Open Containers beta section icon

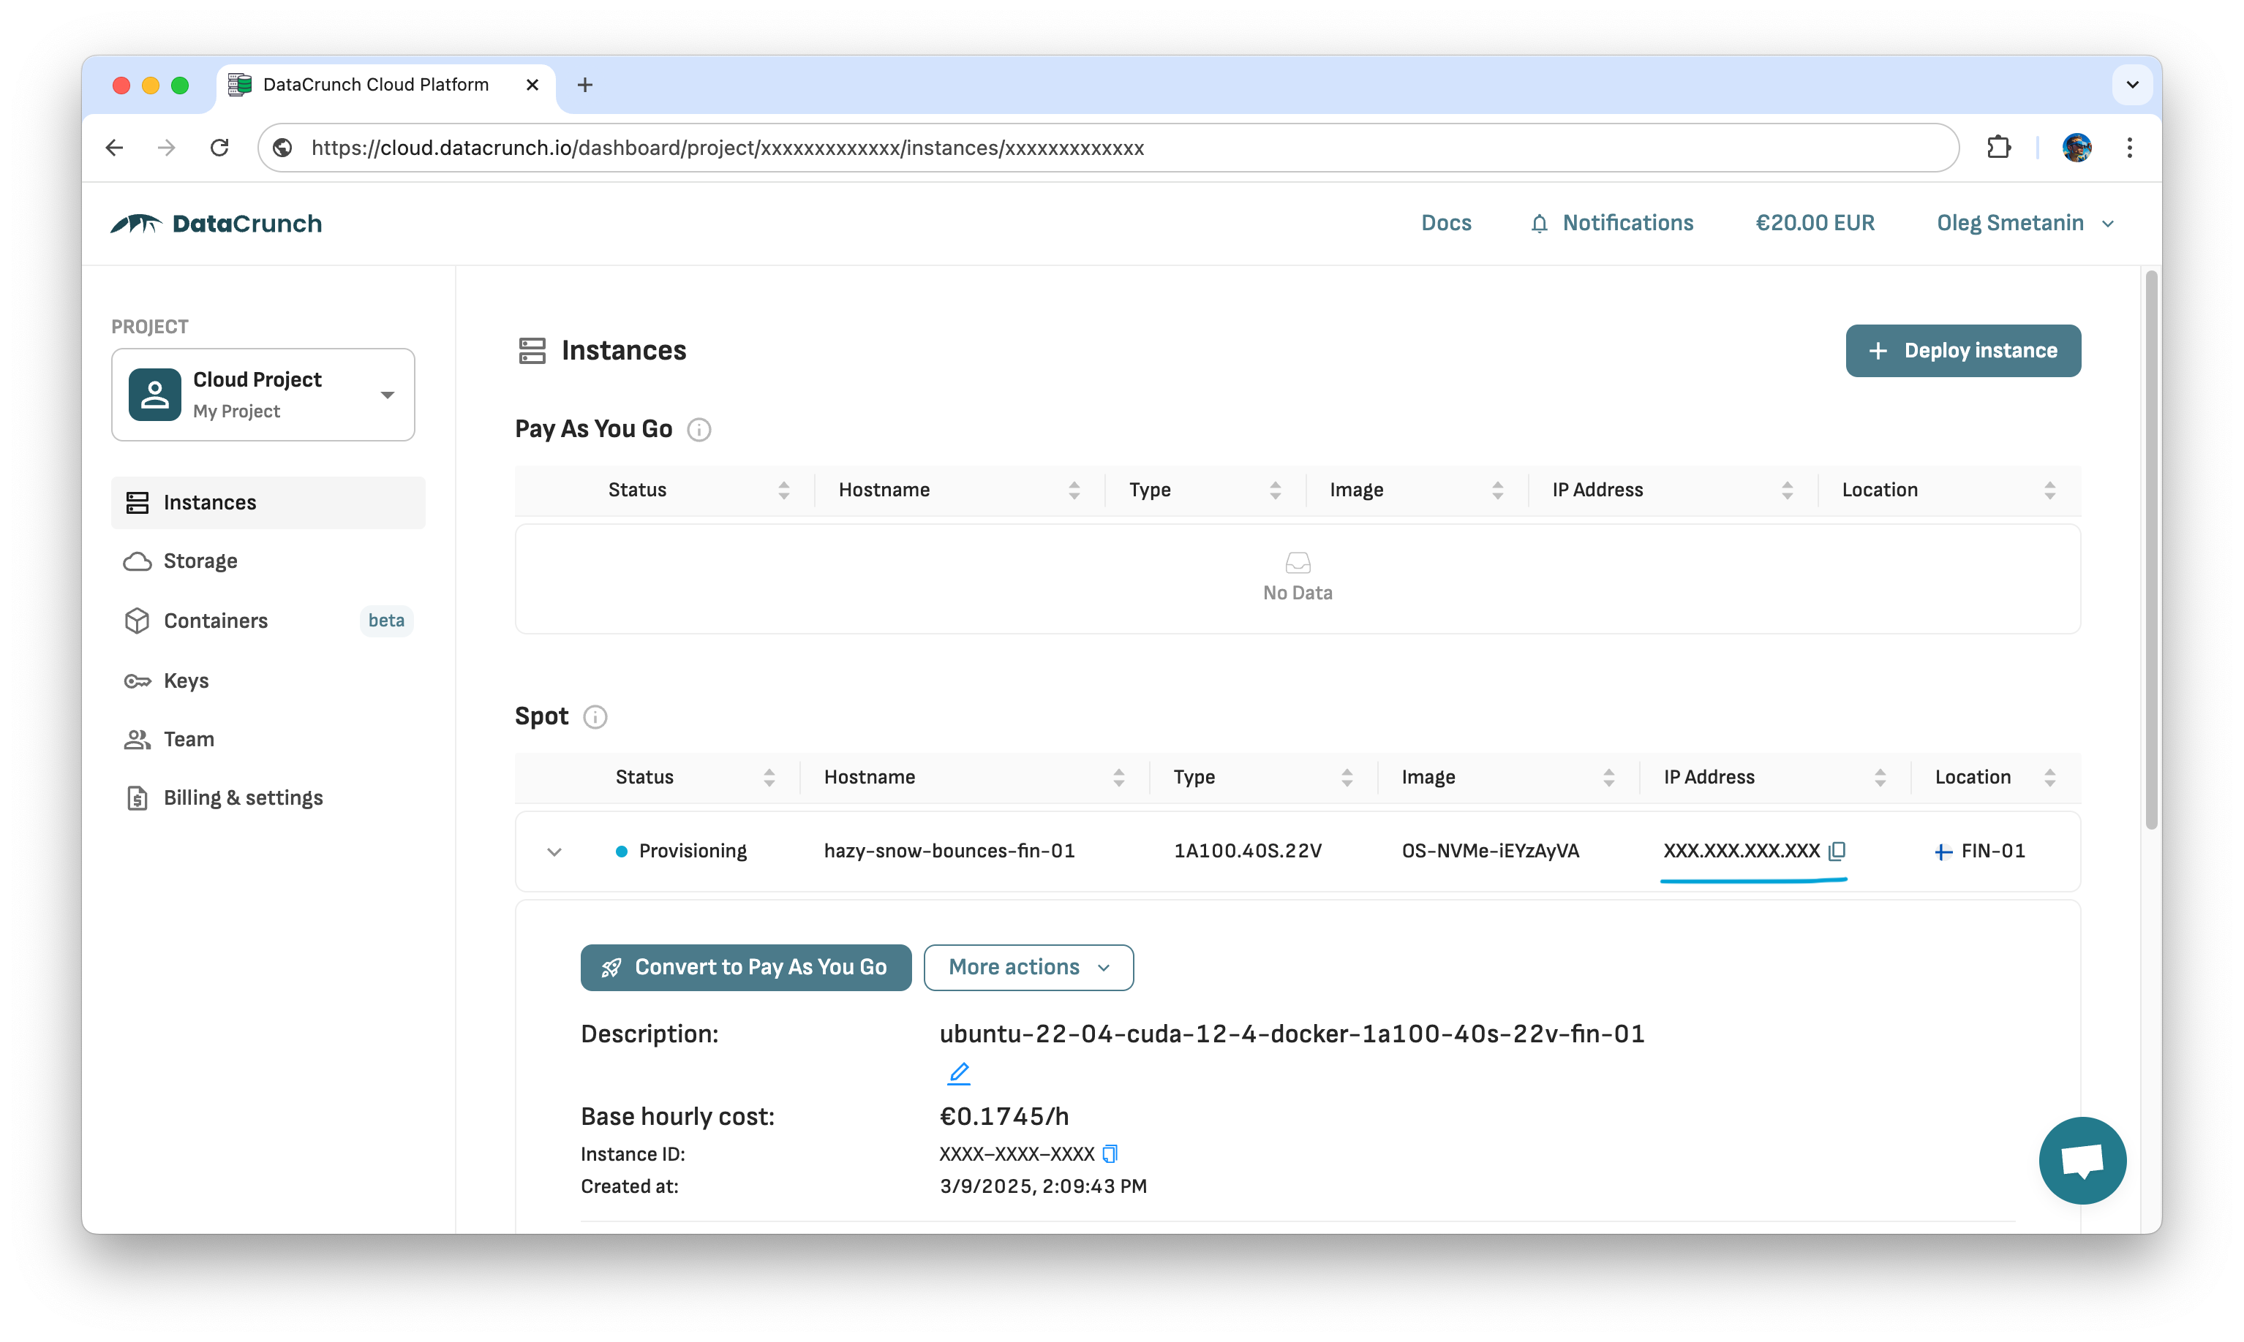point(137,621)
